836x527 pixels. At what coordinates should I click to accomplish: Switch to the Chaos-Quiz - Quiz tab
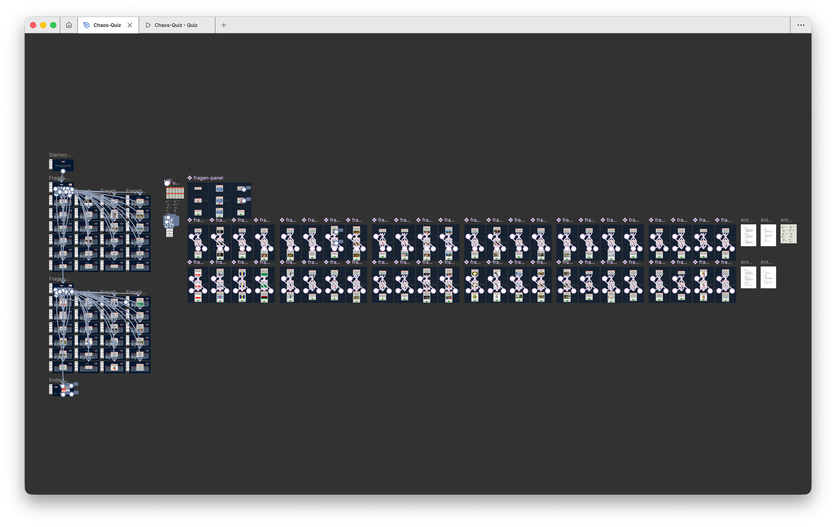176,25
